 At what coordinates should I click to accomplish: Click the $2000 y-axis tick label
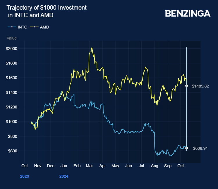12,49
